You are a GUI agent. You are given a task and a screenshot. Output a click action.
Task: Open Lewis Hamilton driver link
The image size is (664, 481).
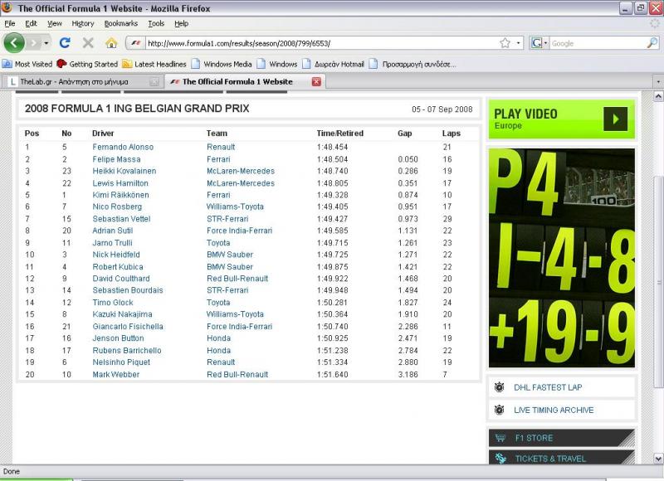click(120, 183)
